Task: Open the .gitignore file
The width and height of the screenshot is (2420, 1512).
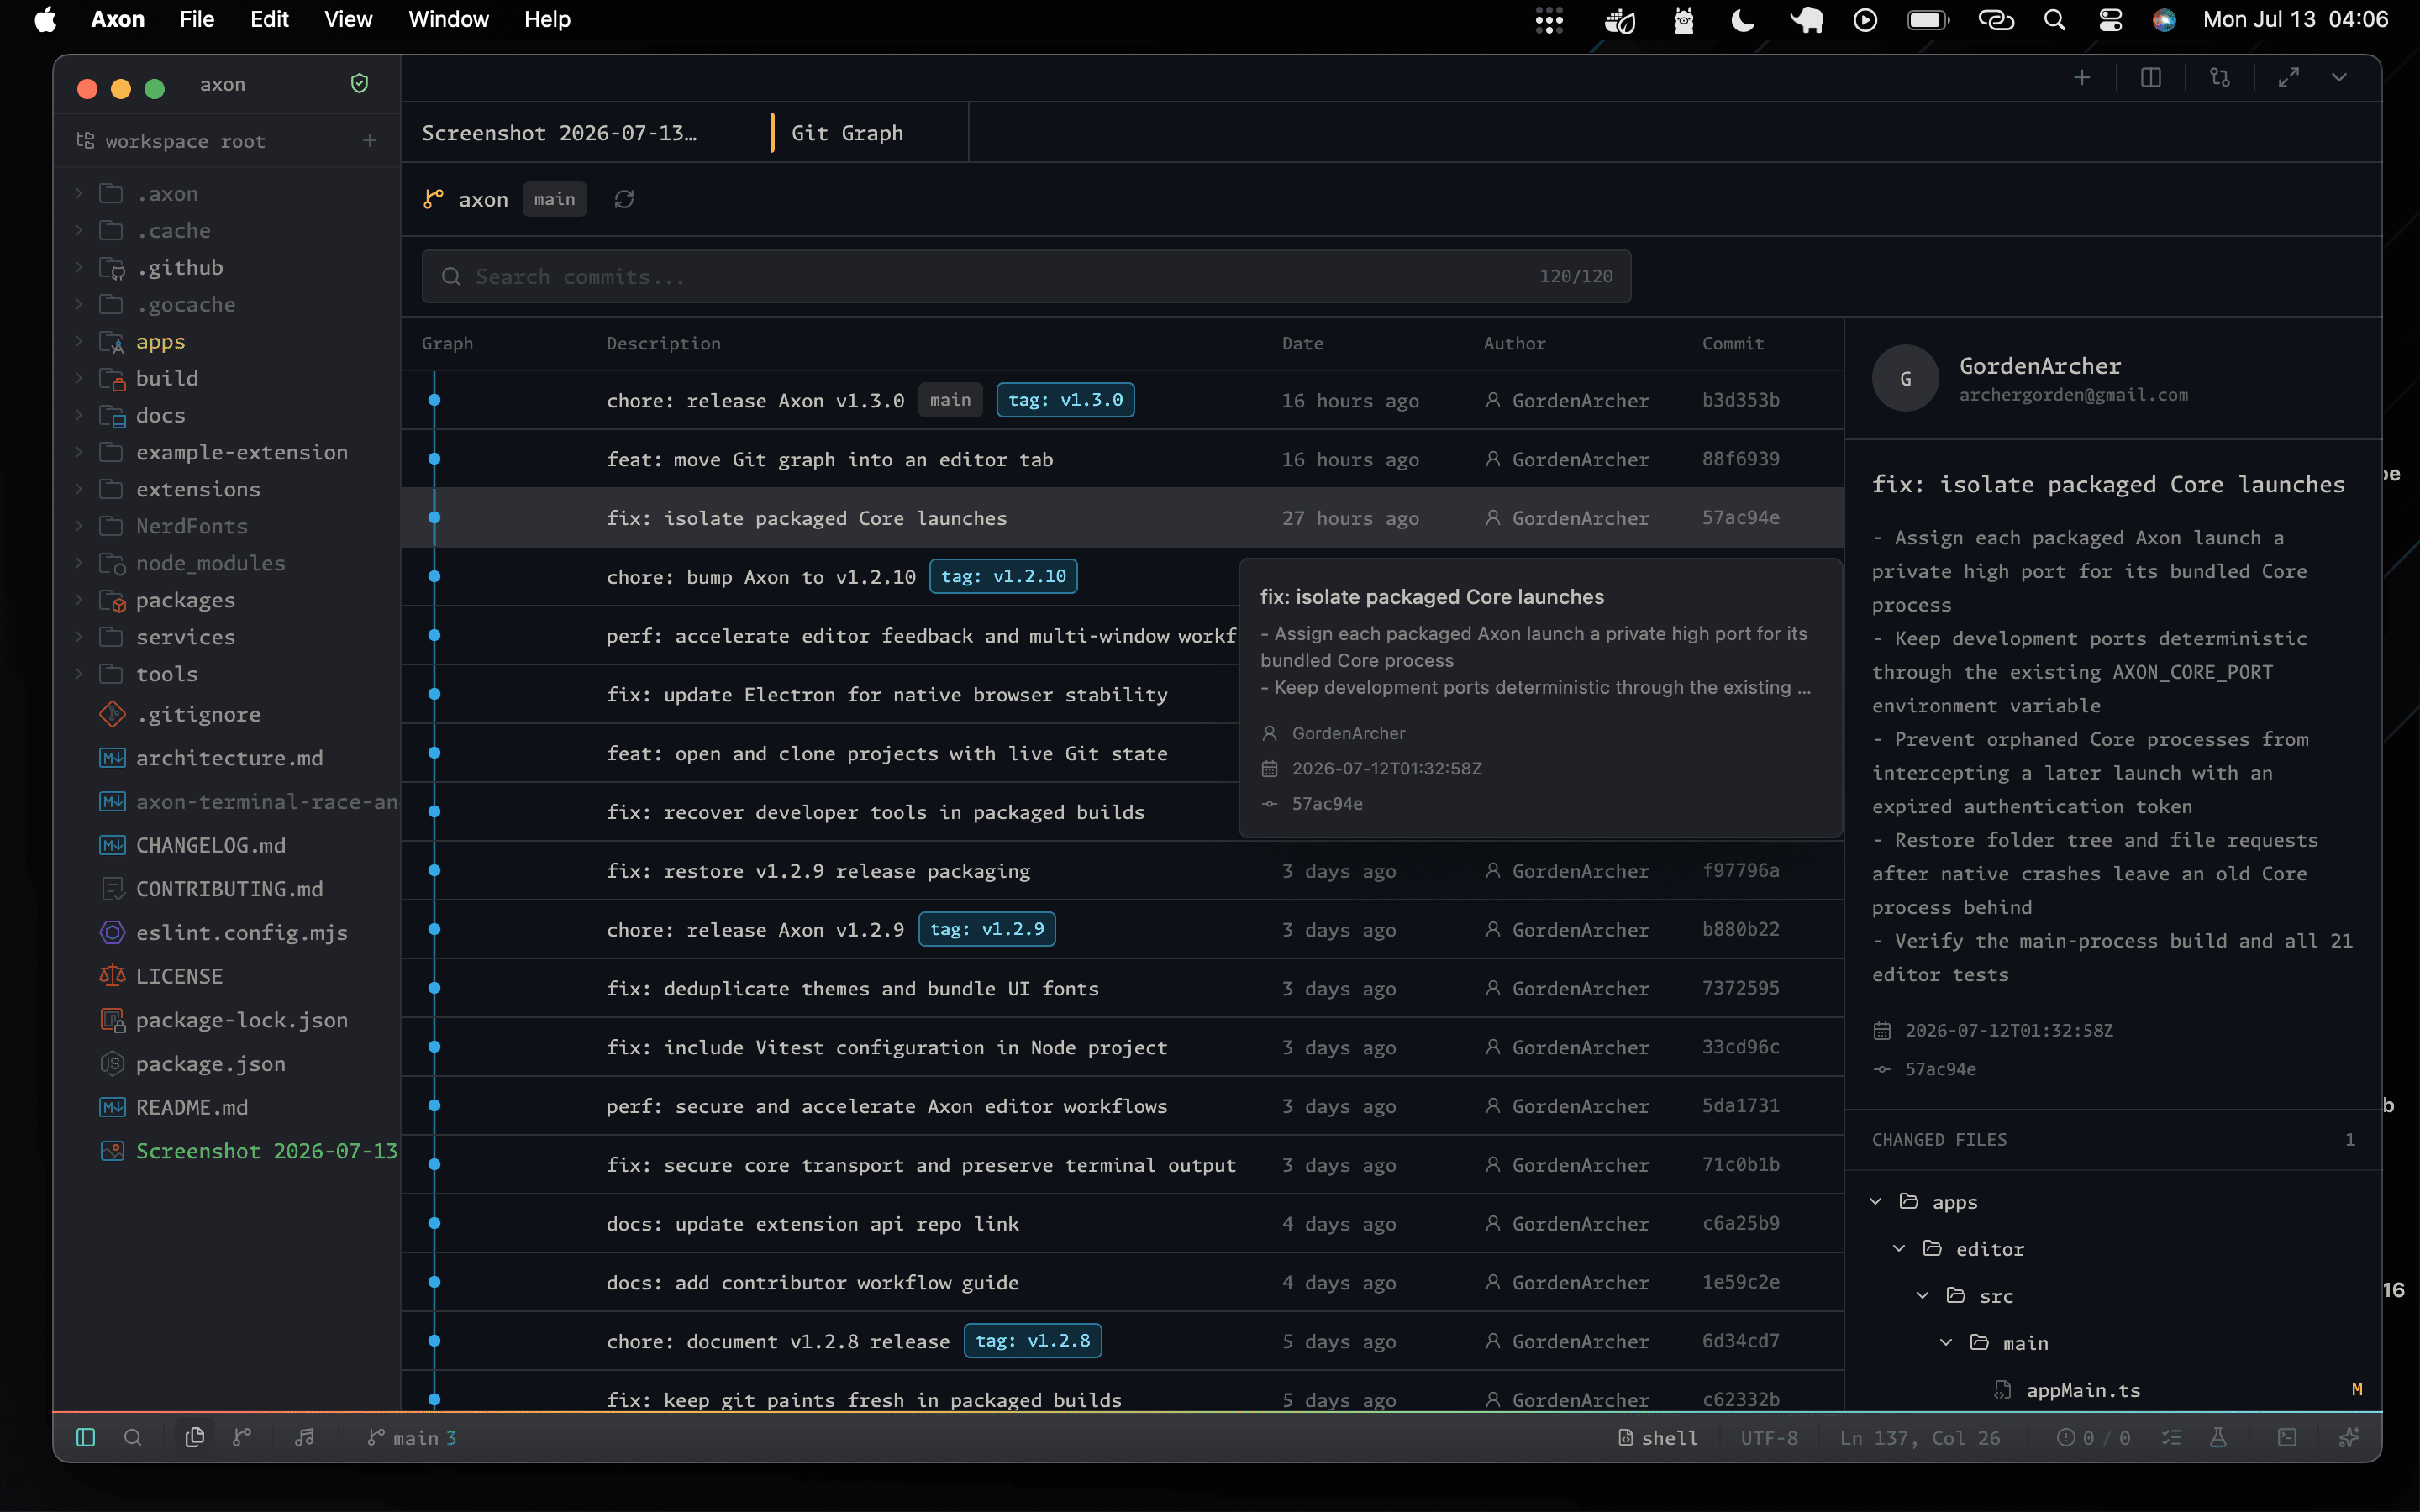Action: coord(198,714)
